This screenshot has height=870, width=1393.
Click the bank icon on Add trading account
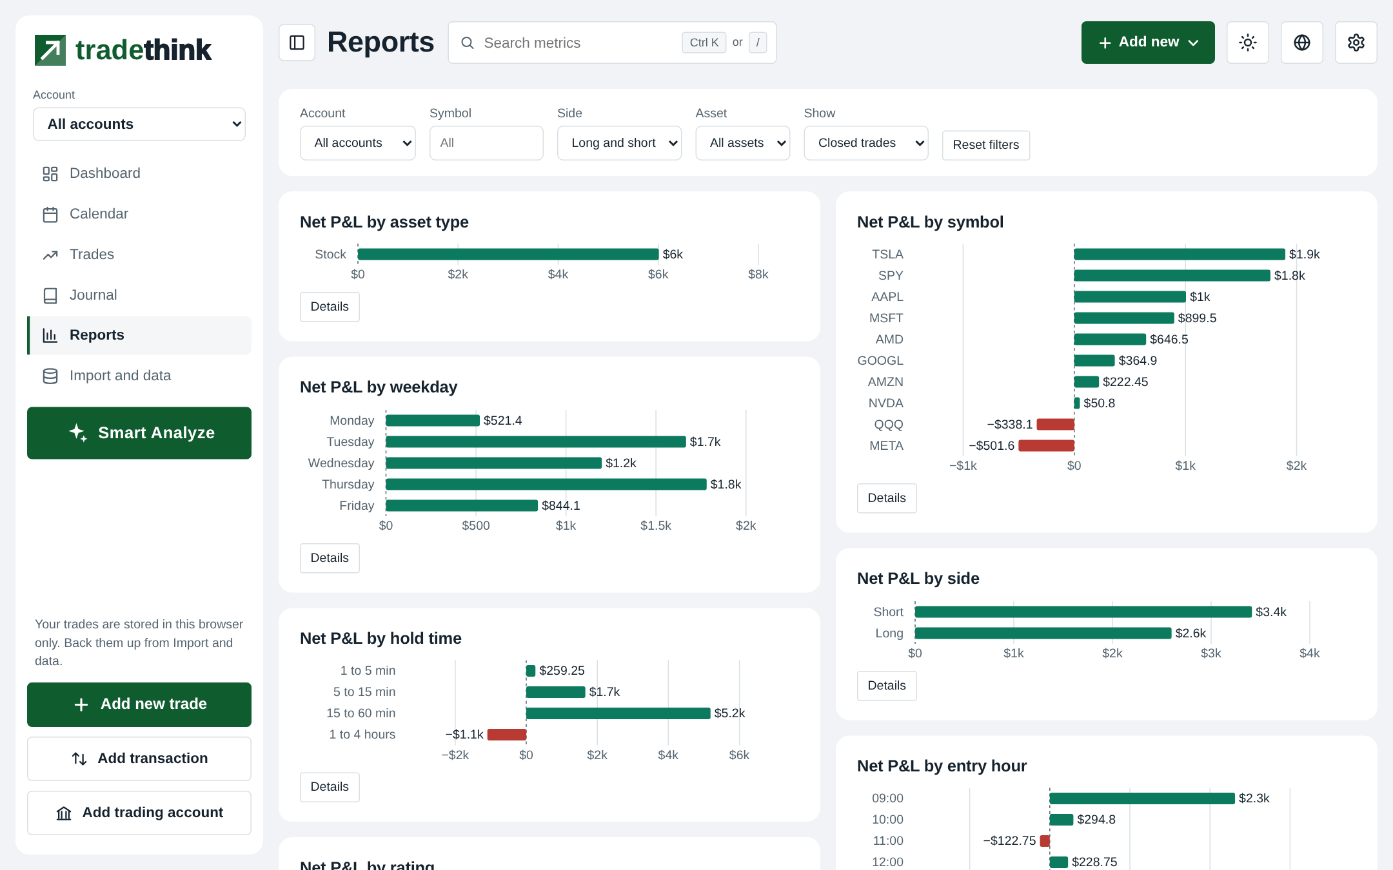coord(64,813)
